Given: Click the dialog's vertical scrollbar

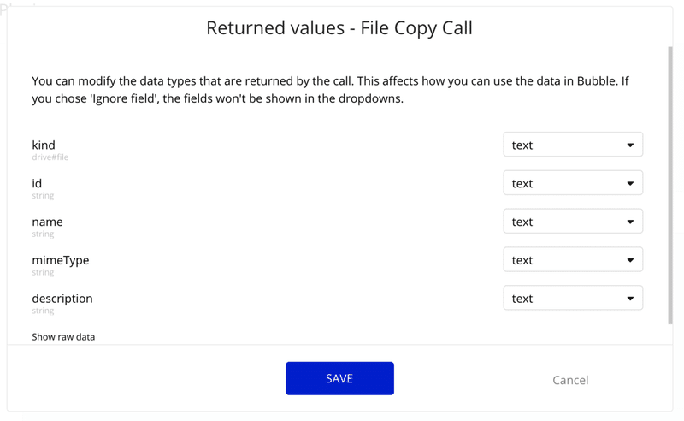Looking at the screenshot, I should coord(670,186).
